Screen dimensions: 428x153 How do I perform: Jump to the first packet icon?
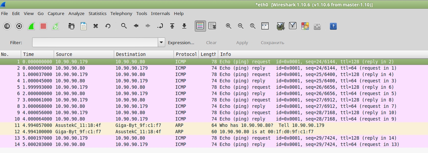pos(172,26)
